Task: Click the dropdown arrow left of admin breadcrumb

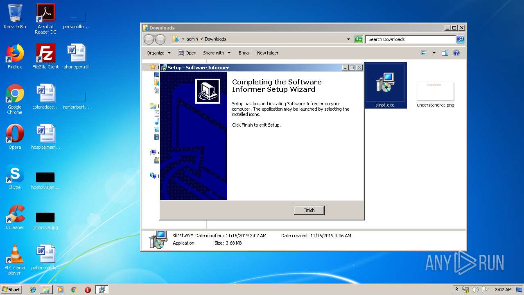Action: click(183, 39)
